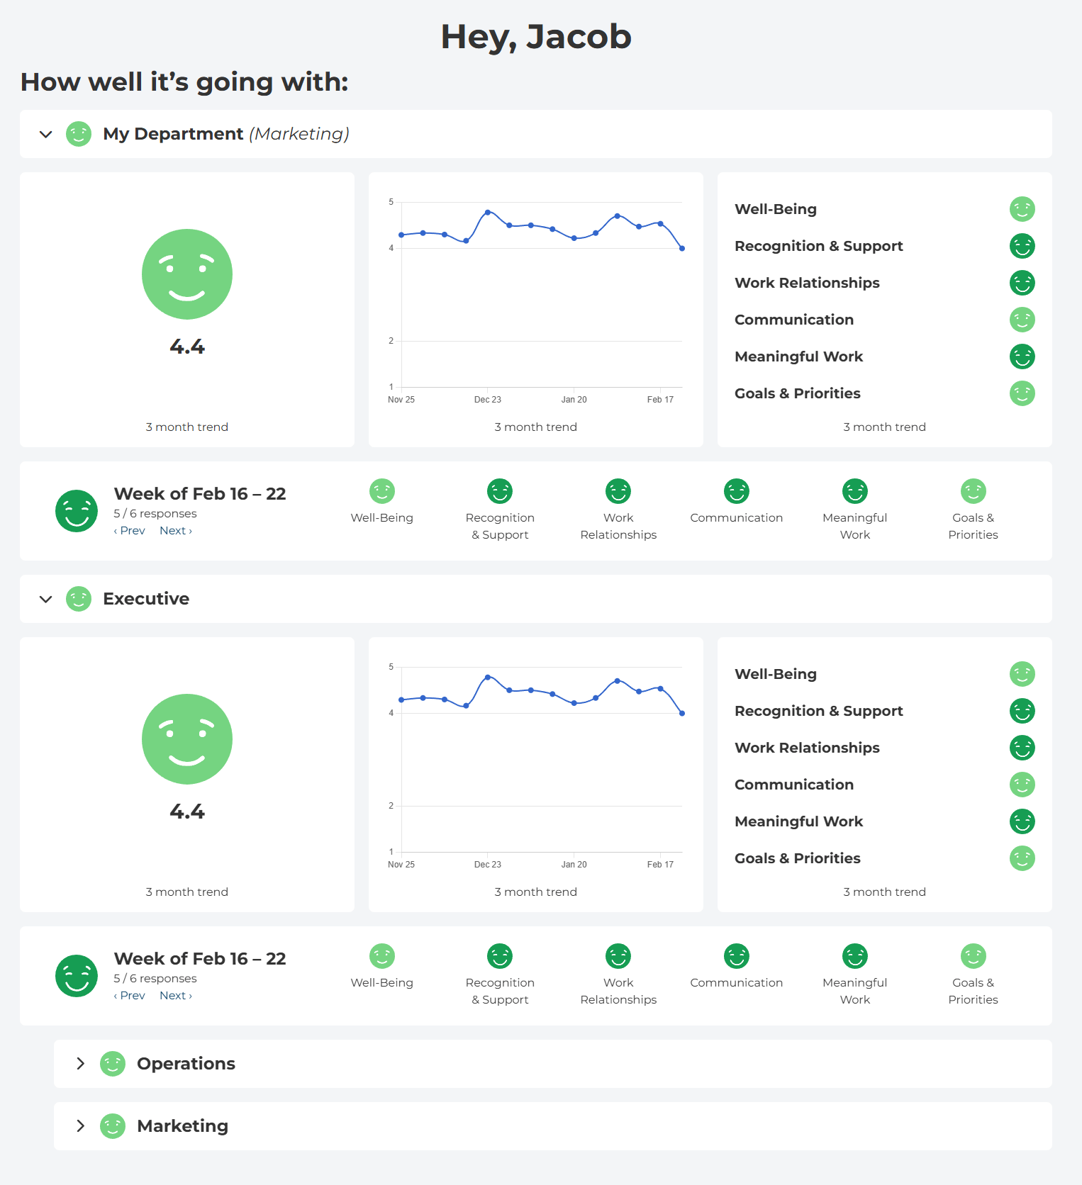Expand the Operations section
The image size is (1082, 1185).
click(80, 1064)
